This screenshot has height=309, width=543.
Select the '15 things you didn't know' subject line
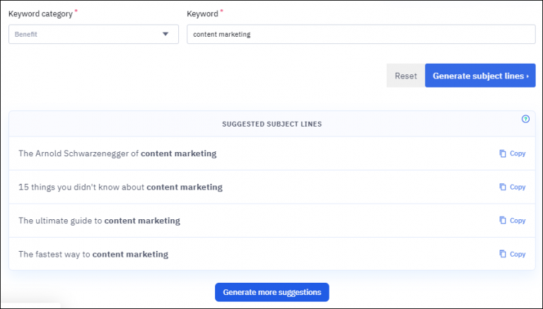(120, 187)
